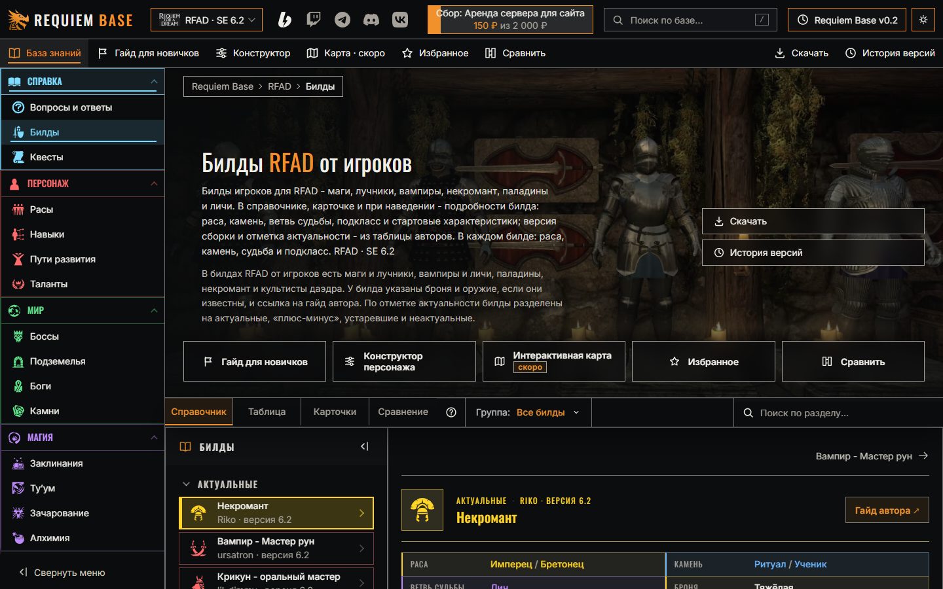Screen dimensions: 943x589
Task: Click the Боги sidebar icon
Action: click(18, 386)
